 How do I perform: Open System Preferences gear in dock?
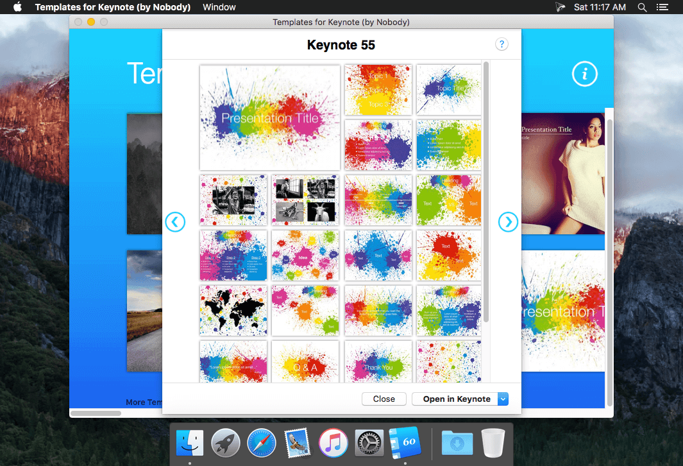coord(369,443)
